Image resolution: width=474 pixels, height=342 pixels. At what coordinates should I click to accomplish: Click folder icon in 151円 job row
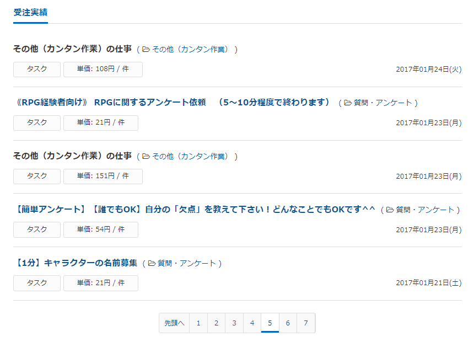point(146,156)
